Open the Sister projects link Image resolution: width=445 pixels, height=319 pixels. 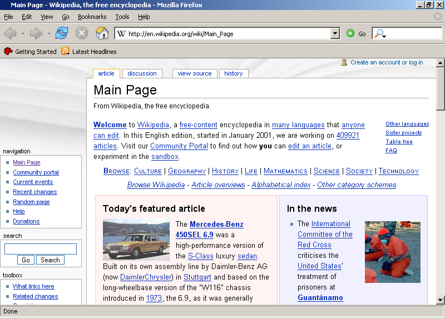point(404,133)
